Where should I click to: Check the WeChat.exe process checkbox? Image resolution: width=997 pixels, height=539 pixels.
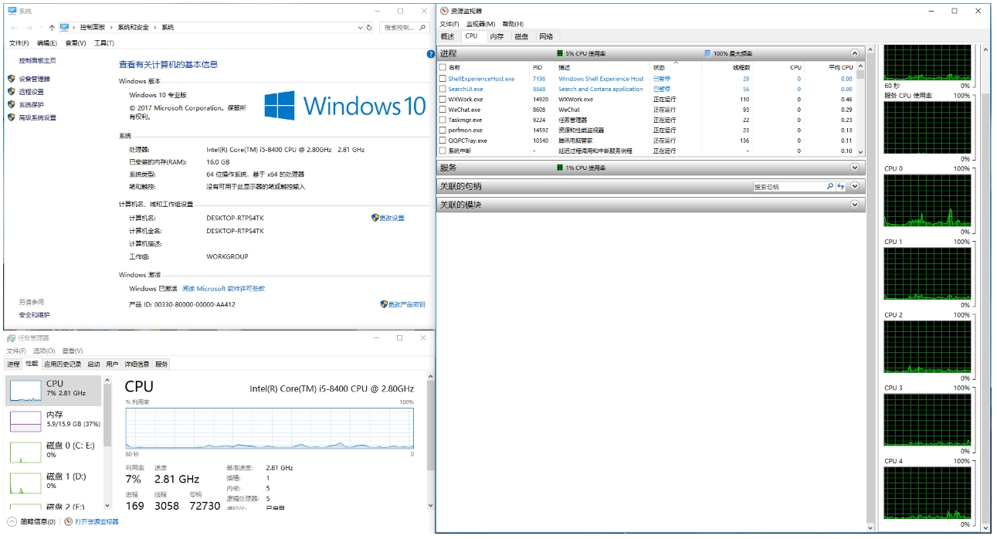point(443,110)
